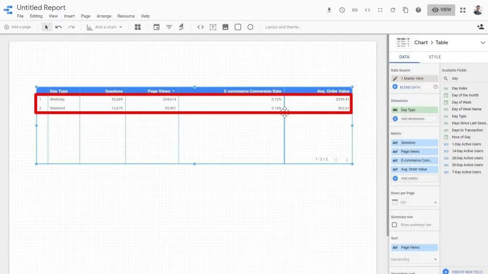488x274 pixels.
Task: Copy the report using the copy icon
Action: point(406,10)
